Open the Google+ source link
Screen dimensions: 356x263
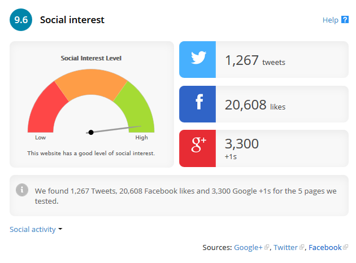(248, 247)
